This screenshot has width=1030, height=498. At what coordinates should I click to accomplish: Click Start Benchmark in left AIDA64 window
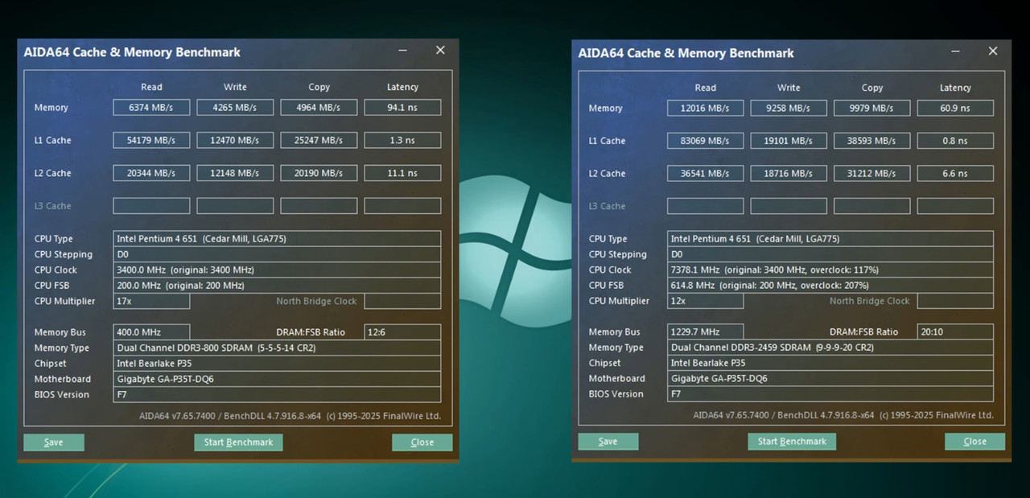pos(238,442)
